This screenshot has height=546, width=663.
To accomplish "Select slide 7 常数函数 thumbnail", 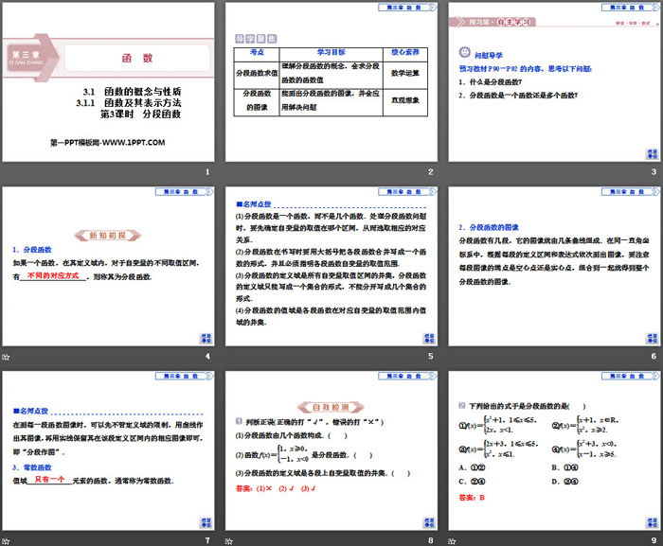I will 108,451.
